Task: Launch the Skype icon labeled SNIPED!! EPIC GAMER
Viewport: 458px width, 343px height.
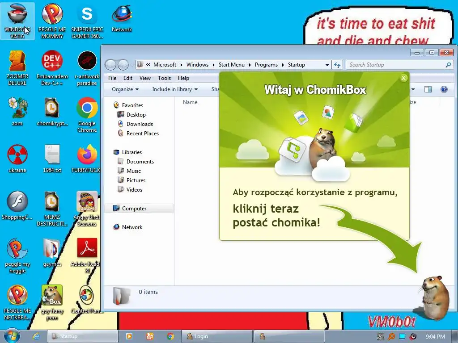Action: (x=87, y=21)
